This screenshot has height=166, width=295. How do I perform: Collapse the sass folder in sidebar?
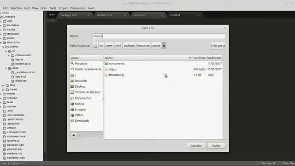point(6,68)
